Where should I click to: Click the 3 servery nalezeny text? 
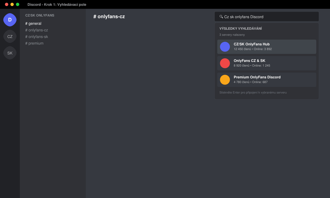232,35
